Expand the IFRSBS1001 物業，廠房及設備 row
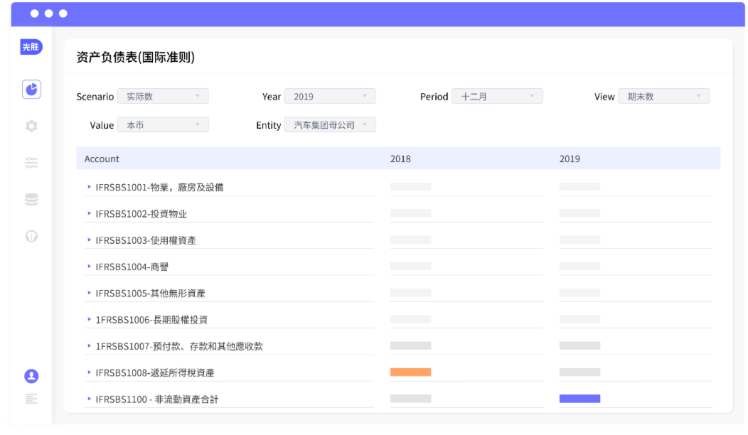Image resolution: width=748 pixels, height=435 pixels. [x=89, y=187]
